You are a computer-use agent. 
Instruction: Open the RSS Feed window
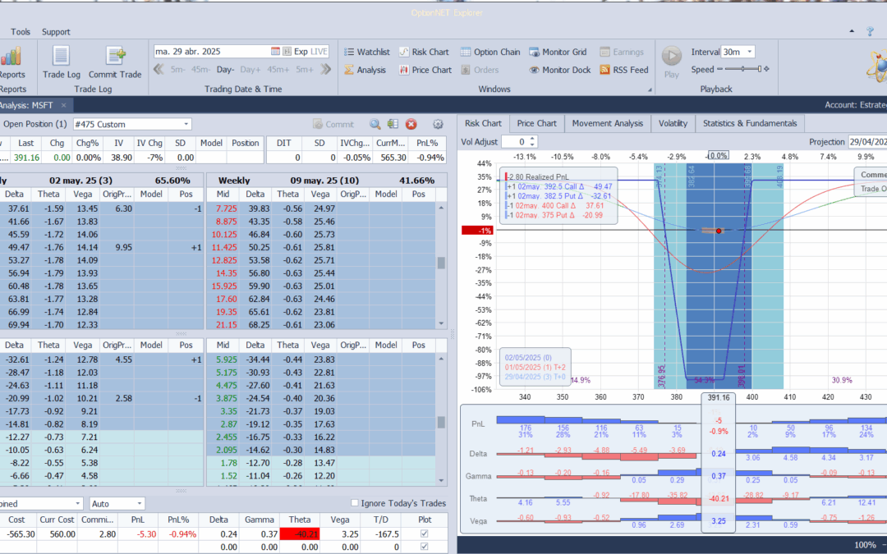[x=624, y=70]
